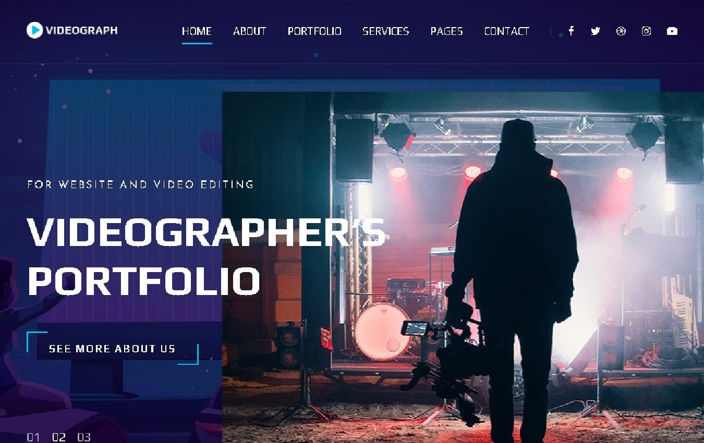Open the Twitter social icon
Viewport: 704px width, 443px height.
click(x=596, y=31)
